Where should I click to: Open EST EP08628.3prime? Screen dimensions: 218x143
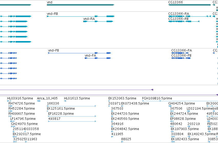183,119
